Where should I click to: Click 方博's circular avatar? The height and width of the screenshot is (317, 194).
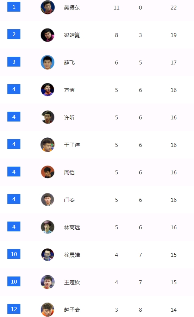pyautogui.click(x=48, y=90)
